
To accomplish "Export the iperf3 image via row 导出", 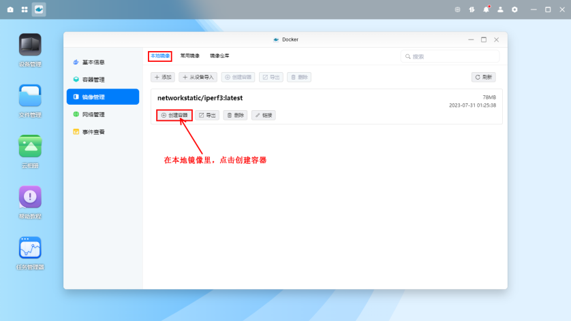I will pyautogui.click(x=207, y=115).
